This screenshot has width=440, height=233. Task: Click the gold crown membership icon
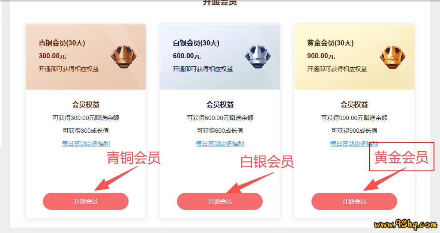coord(392,57)
